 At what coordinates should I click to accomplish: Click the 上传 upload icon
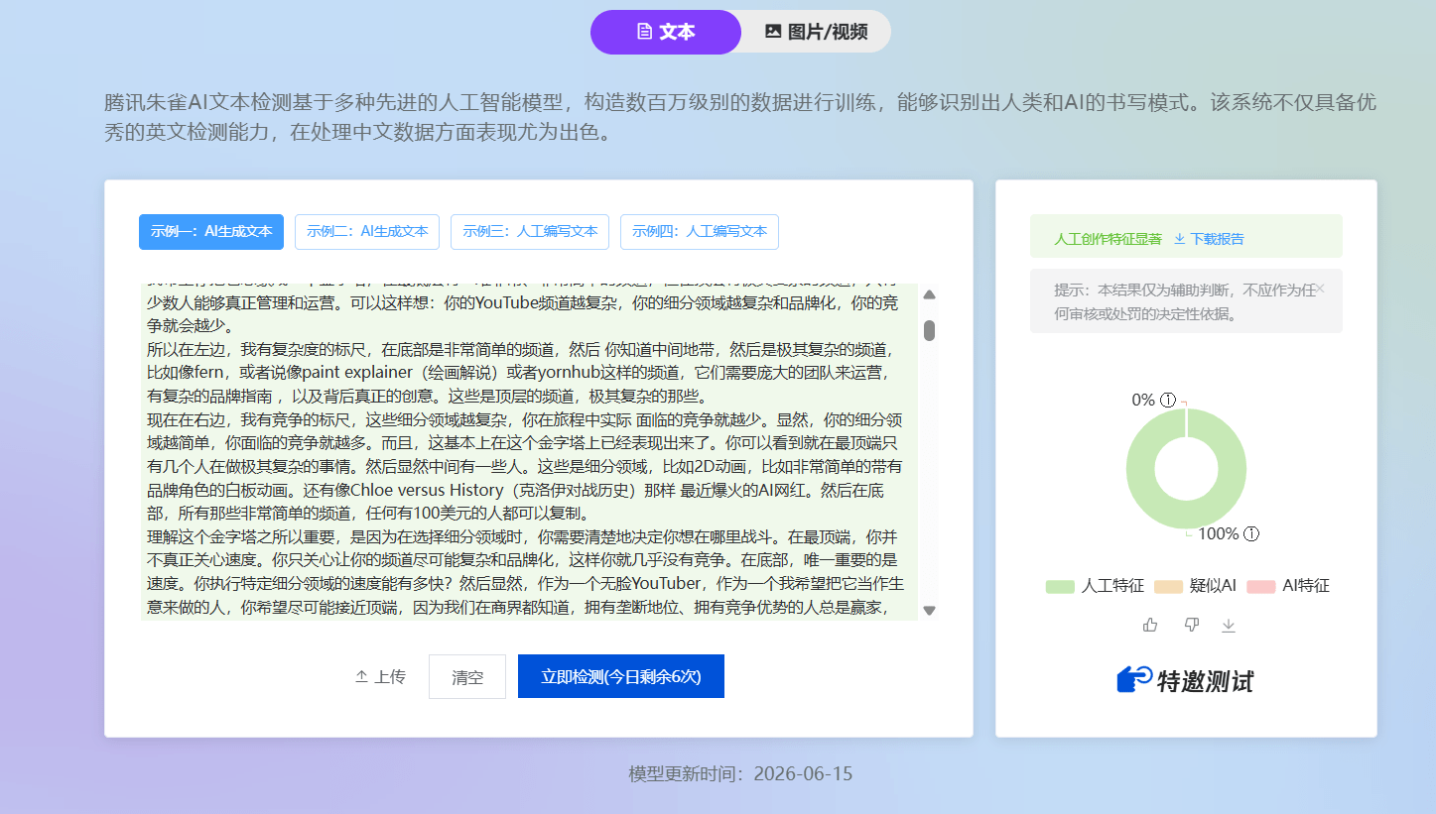(x=361, y=676)
